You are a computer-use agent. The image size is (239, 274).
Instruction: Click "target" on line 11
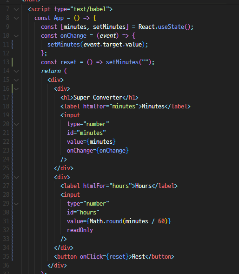(113, 44)
